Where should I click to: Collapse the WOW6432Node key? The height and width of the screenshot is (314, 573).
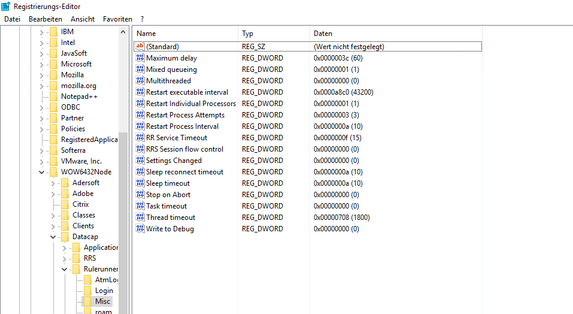[42, 172]
